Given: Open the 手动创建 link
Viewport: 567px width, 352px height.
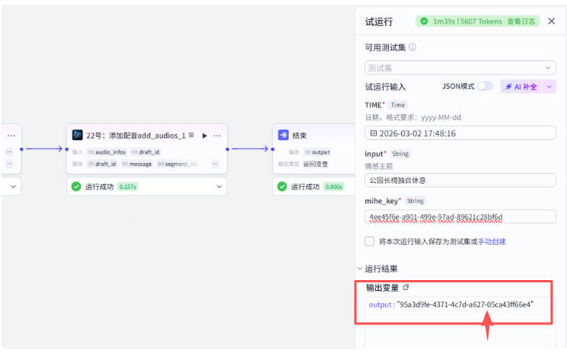Looking at the screenshot, I should point(492,242).
